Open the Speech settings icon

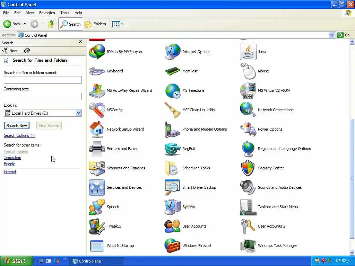(x=97, y=207)
